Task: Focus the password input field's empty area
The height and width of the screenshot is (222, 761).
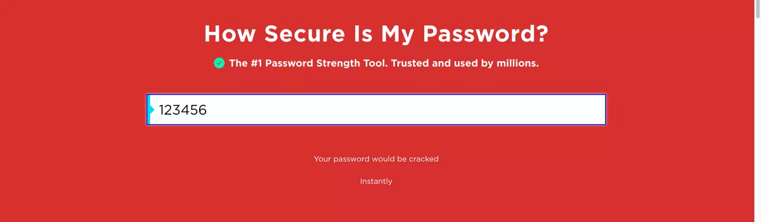Action: [402, 110]
